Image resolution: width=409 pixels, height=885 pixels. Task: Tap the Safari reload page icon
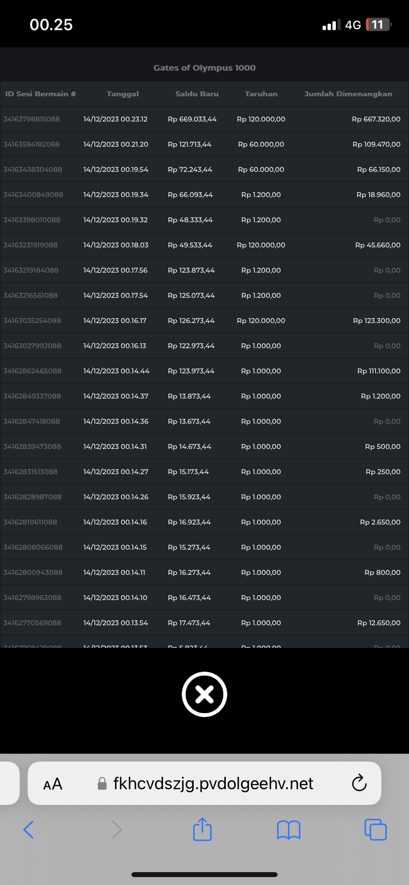click(x=359, y=783)
